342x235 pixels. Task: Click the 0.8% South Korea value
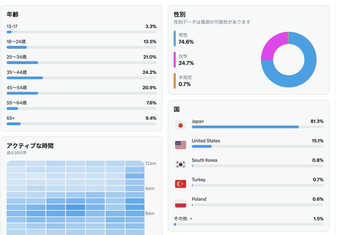point(318,160)
